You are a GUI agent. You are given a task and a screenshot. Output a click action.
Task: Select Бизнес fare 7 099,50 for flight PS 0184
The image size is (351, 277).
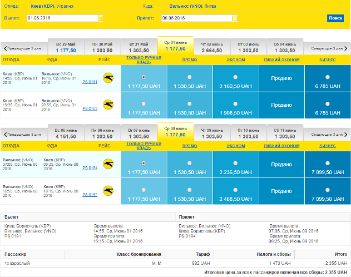tap(328, 163)
